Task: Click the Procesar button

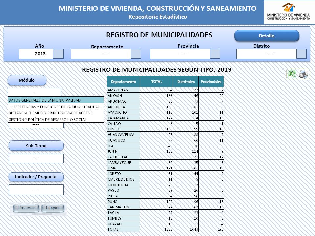Action: (x=26, y=208)
